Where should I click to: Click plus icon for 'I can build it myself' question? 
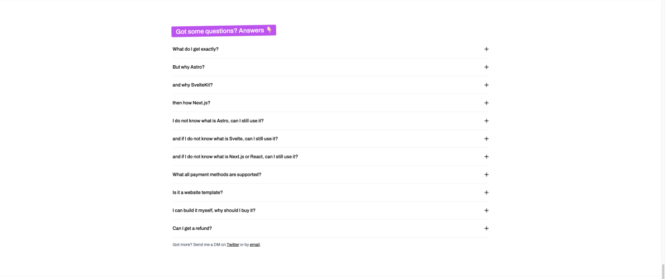(486, 210)
